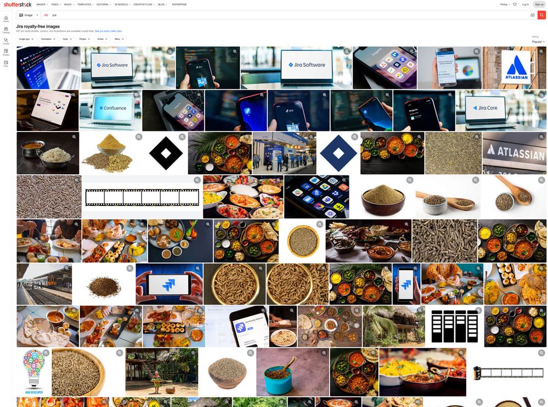Click the heart icon in the top bar
Screen dimensions: 548x407
click(x=515, y=4)
